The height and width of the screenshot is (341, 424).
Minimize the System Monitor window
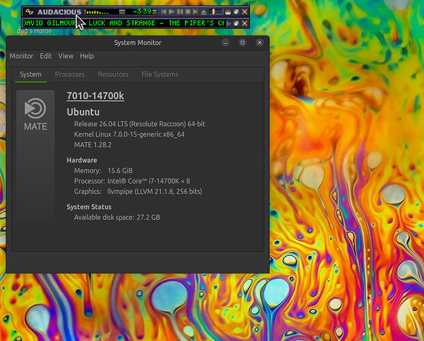pos(226,42)
